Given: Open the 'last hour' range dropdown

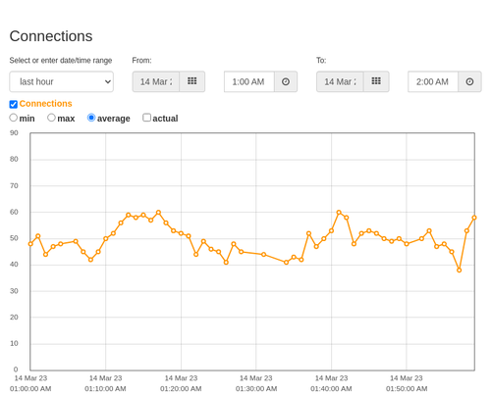Looking at the screenshot, I should tap(62, 81).
